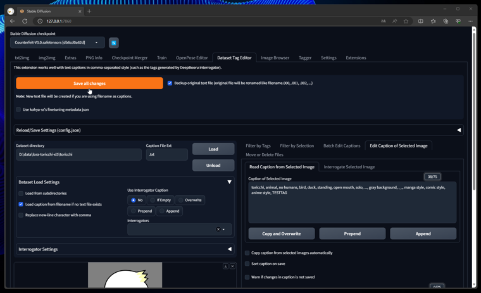Viewport: 481px width, 293px height.
Task: Select the Overwrite interrogator caption option
Action: tap(180, 200)
